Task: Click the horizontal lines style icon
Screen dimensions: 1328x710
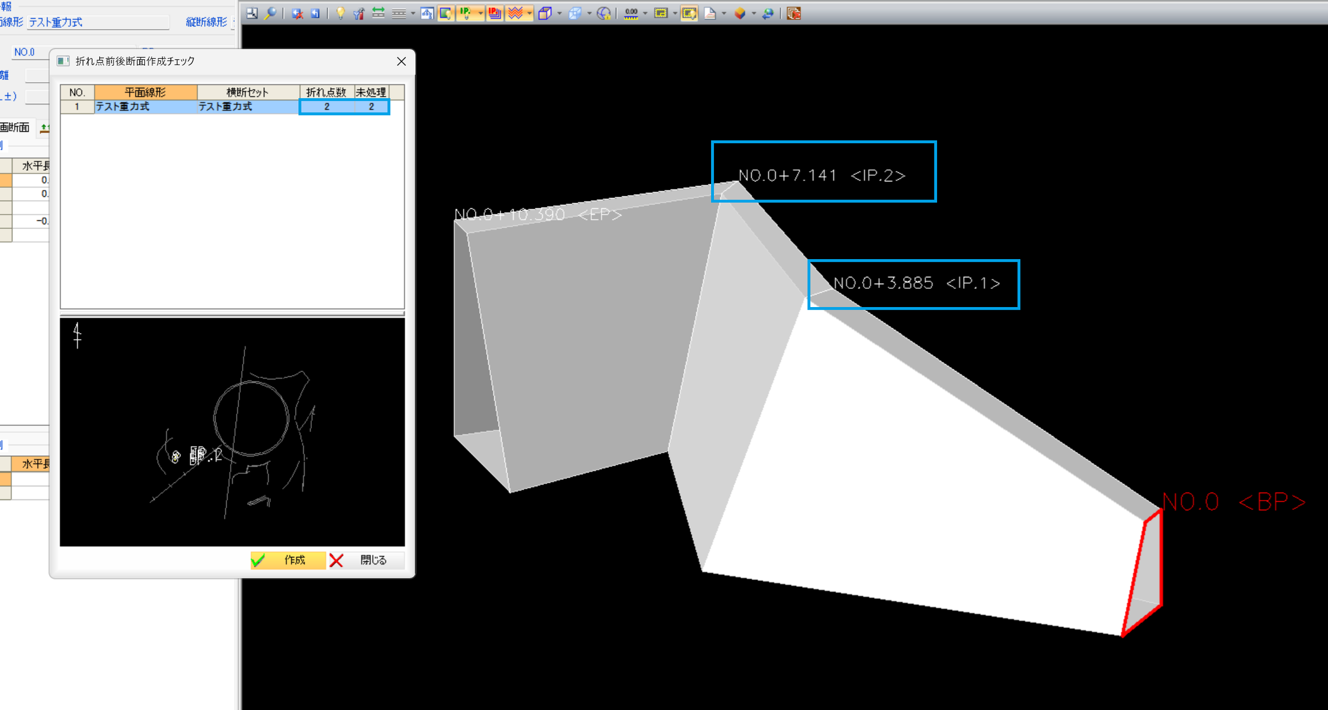Action: pyautogui.click(x=399, y=13)
